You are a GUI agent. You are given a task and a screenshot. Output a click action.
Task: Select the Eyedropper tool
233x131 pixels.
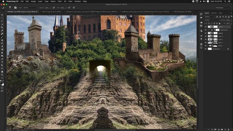pos(2,31)
